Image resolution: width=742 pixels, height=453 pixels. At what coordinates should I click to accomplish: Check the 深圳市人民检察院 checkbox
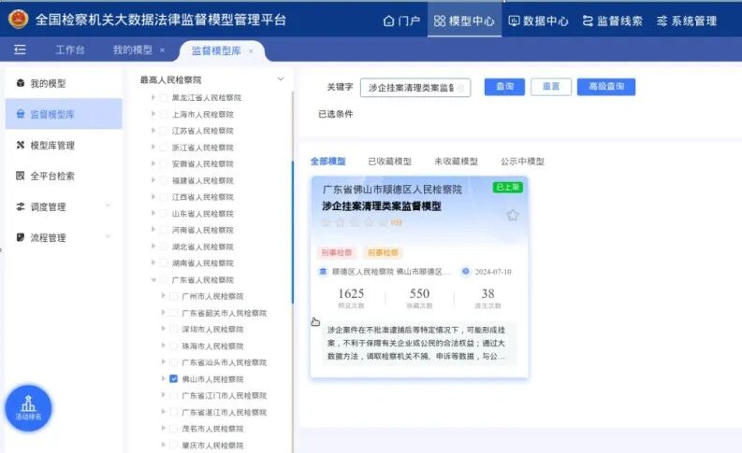pos(174,329)
